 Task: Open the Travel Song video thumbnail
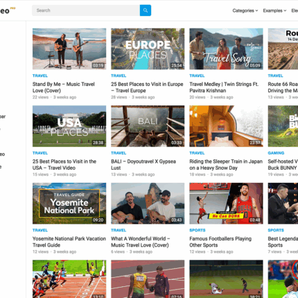(x=226, y=49)
